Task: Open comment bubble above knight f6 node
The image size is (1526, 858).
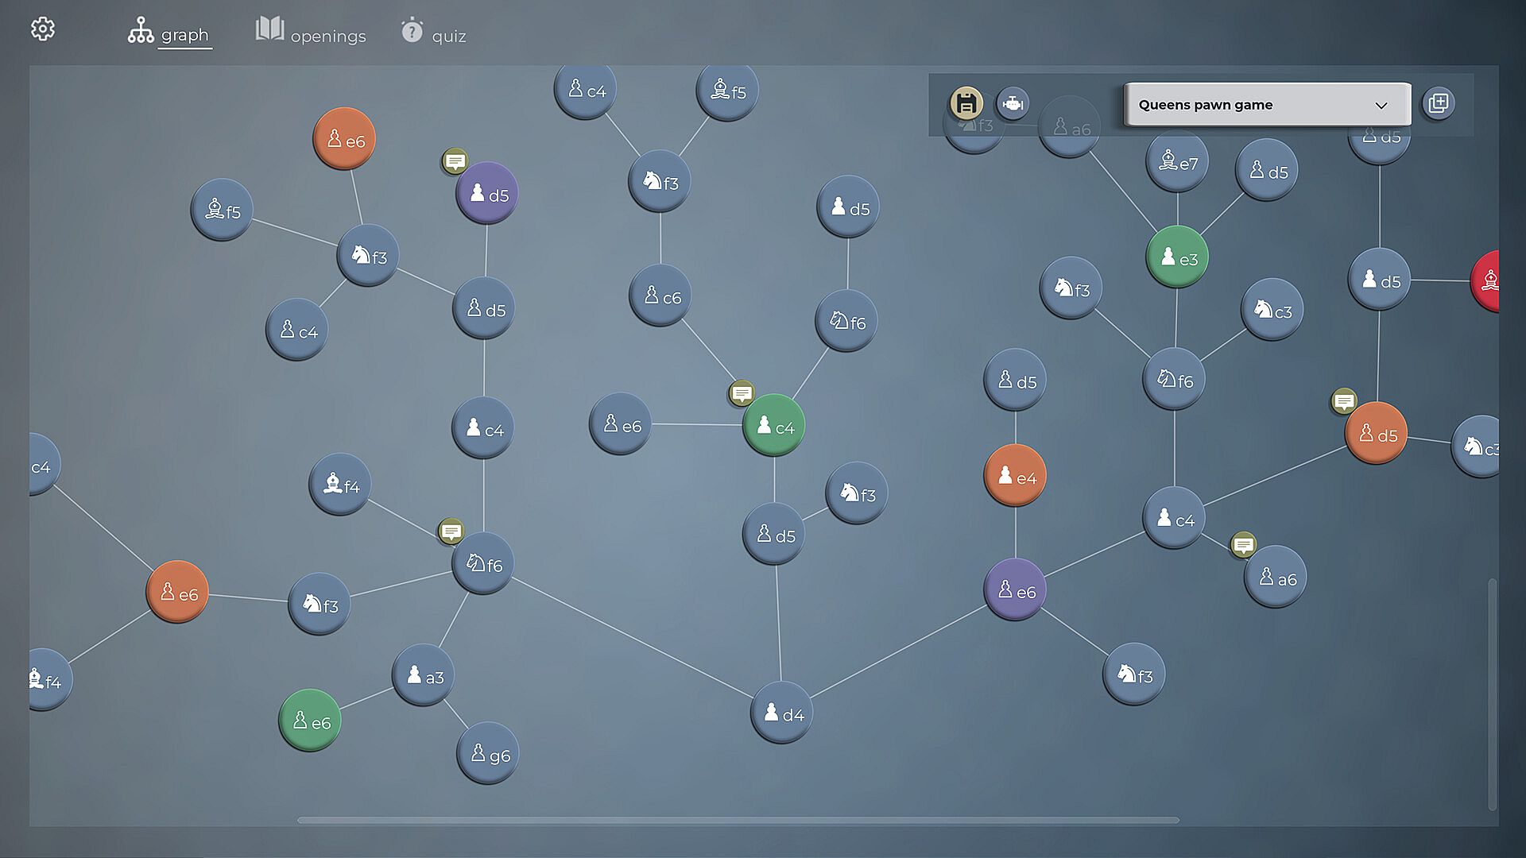Action: coord(451,531)
